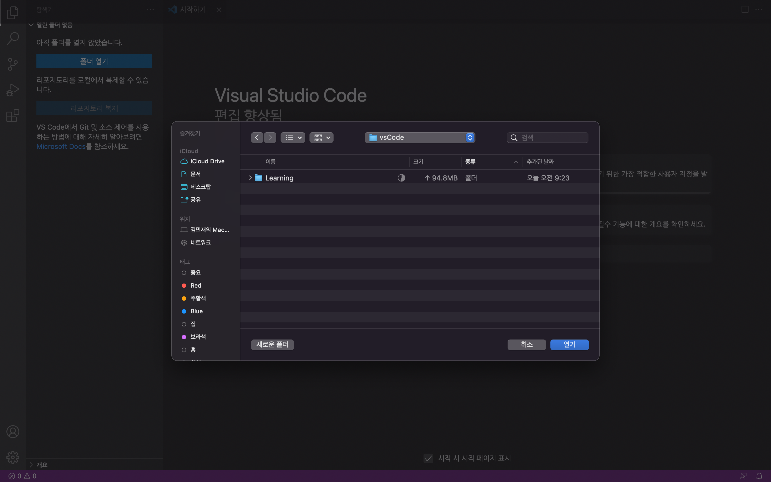This screenshot has width=771, height=482.
Task: Go back with dialog back arrow
Action: point(257,137)
